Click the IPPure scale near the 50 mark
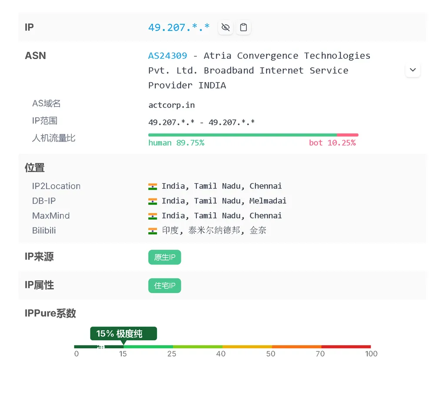This screenshot has width=445, height=399. click(x=270, y=347)
